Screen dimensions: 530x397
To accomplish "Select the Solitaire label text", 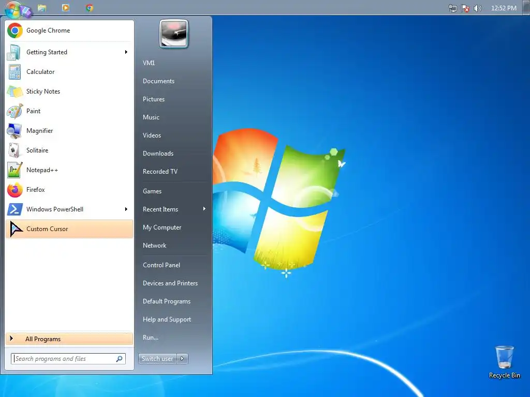I will 37,150.
